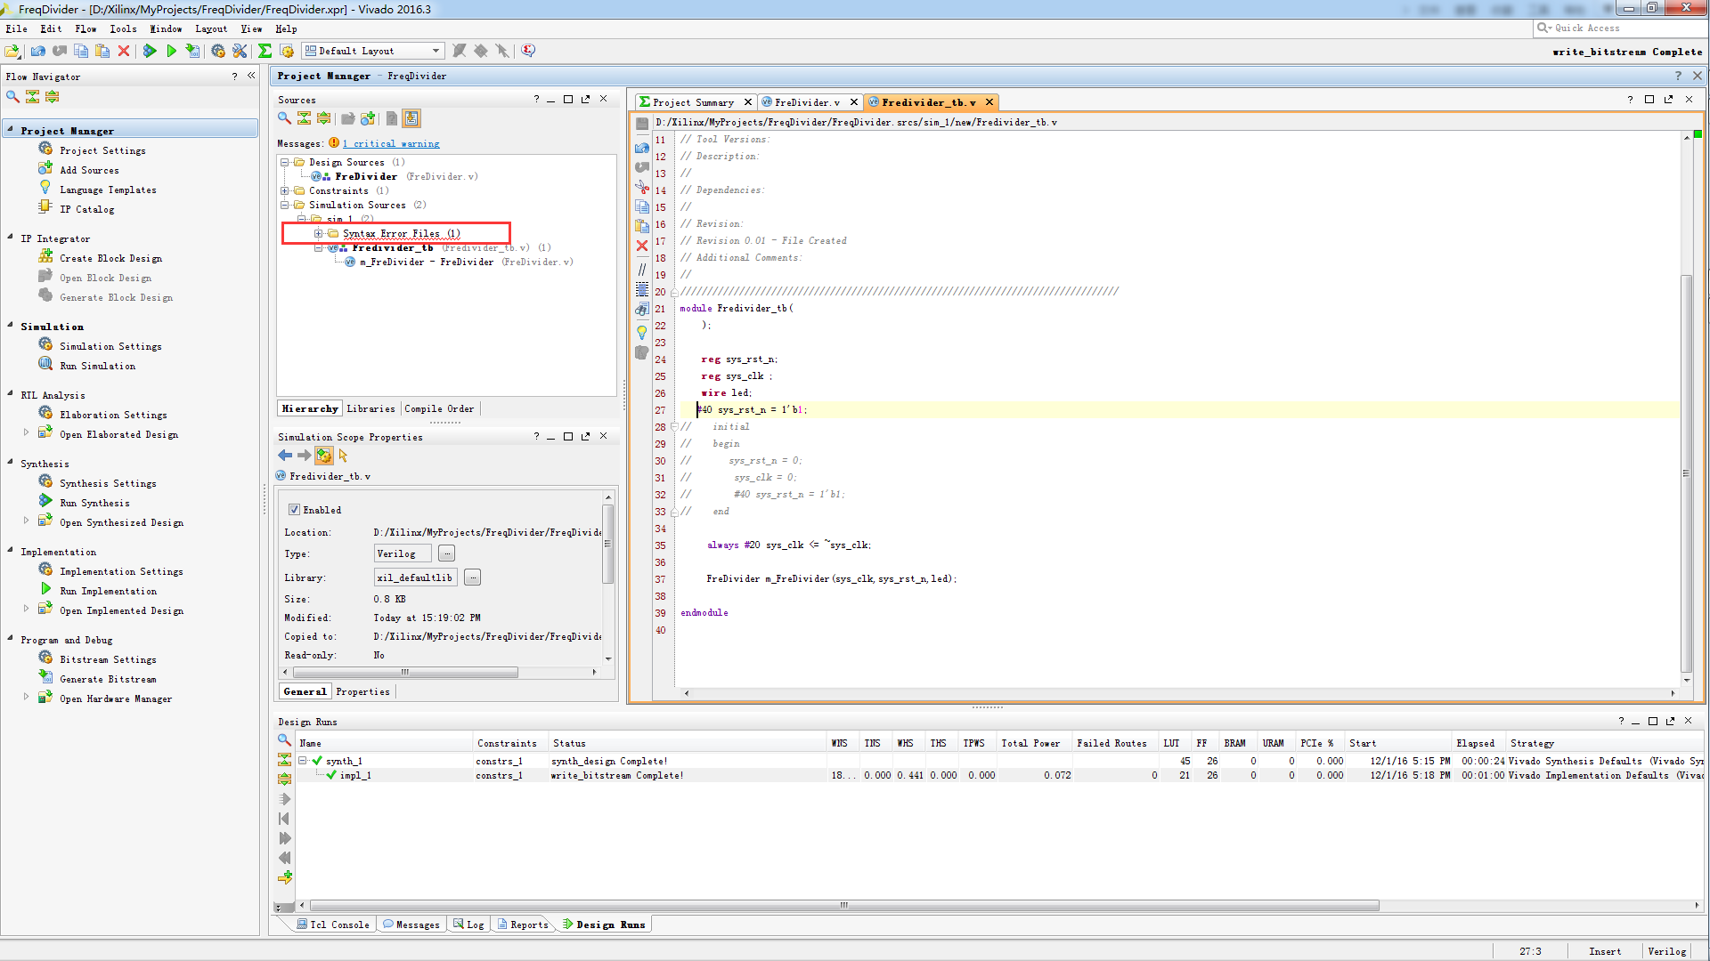Click the Generate Bitstream toolbar icon
Image resolution: width=1710 pixels, height=961 pixels.
pyautogui.click(x=192, y=51)
